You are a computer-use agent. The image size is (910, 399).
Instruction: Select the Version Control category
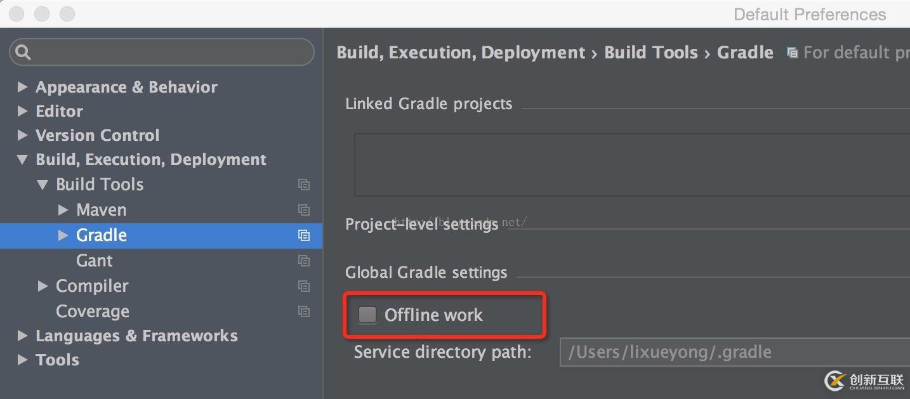point(98,135)
